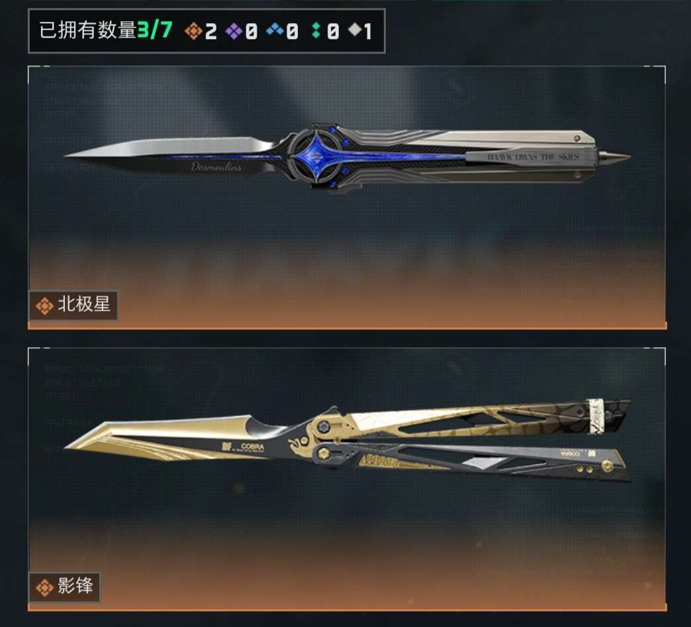Click the orange rarity icon beside 影锋

pos(44,588)
